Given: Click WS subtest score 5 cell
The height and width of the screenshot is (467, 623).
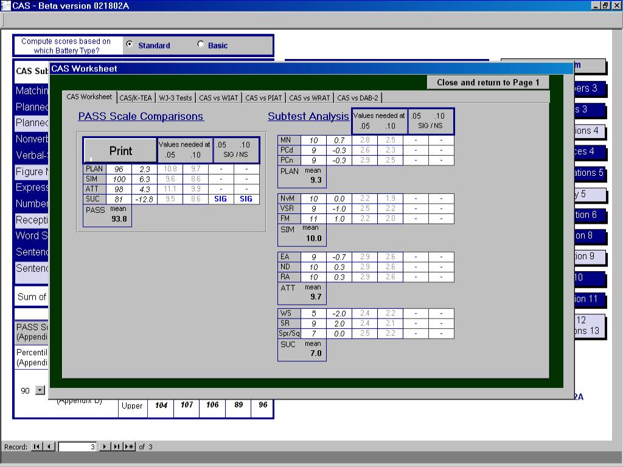Looking at the screenshot, I should pos(313,313).
